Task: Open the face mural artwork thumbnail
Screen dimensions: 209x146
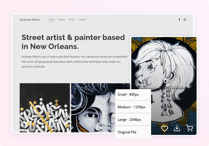Action: pyautogui.click(x=93, y=108)
